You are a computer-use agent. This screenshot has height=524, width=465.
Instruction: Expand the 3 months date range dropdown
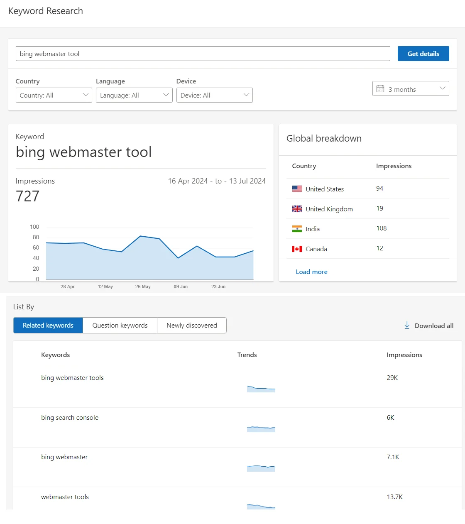click(411, 88)
